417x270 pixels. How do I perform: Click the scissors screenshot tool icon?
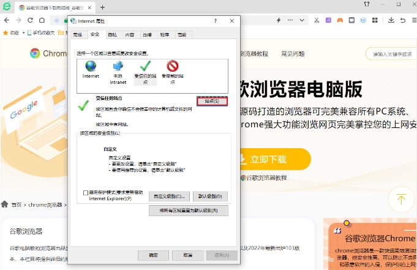[x=317, y=20]
